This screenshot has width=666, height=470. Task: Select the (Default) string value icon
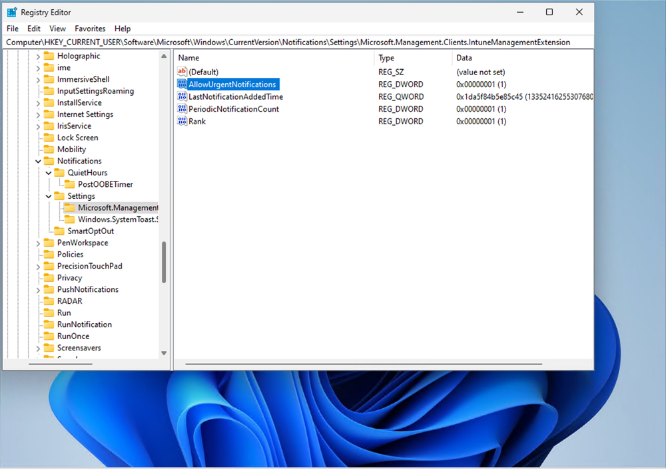tap(182, 72)
